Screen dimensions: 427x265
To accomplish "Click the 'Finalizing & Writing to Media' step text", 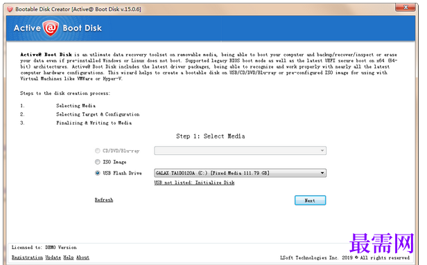I will point(94,123).
